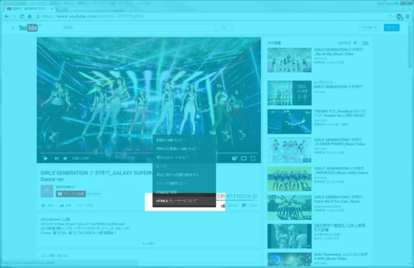Click the YouTube logo
Image resolution: width=414 pixels, height=268 pixels.
pyautogui.click(x=29, y=27)
